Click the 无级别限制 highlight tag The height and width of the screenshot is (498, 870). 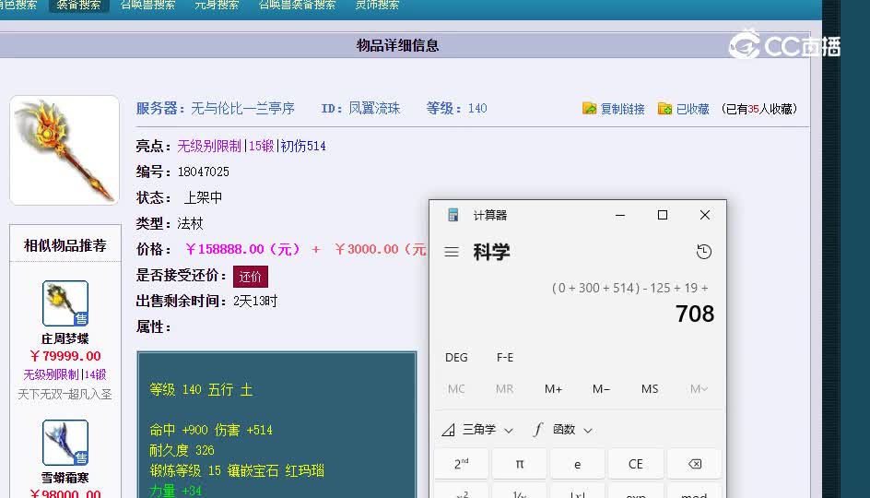coord(209,146)
